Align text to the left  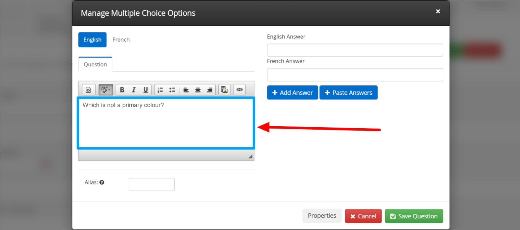tap(186, 90)
